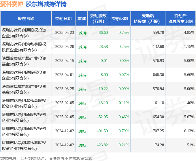Click the ratio cell 0.79%
Viewport: 196px width, 161px height.
pyautogui.click(x=124, y=131)
